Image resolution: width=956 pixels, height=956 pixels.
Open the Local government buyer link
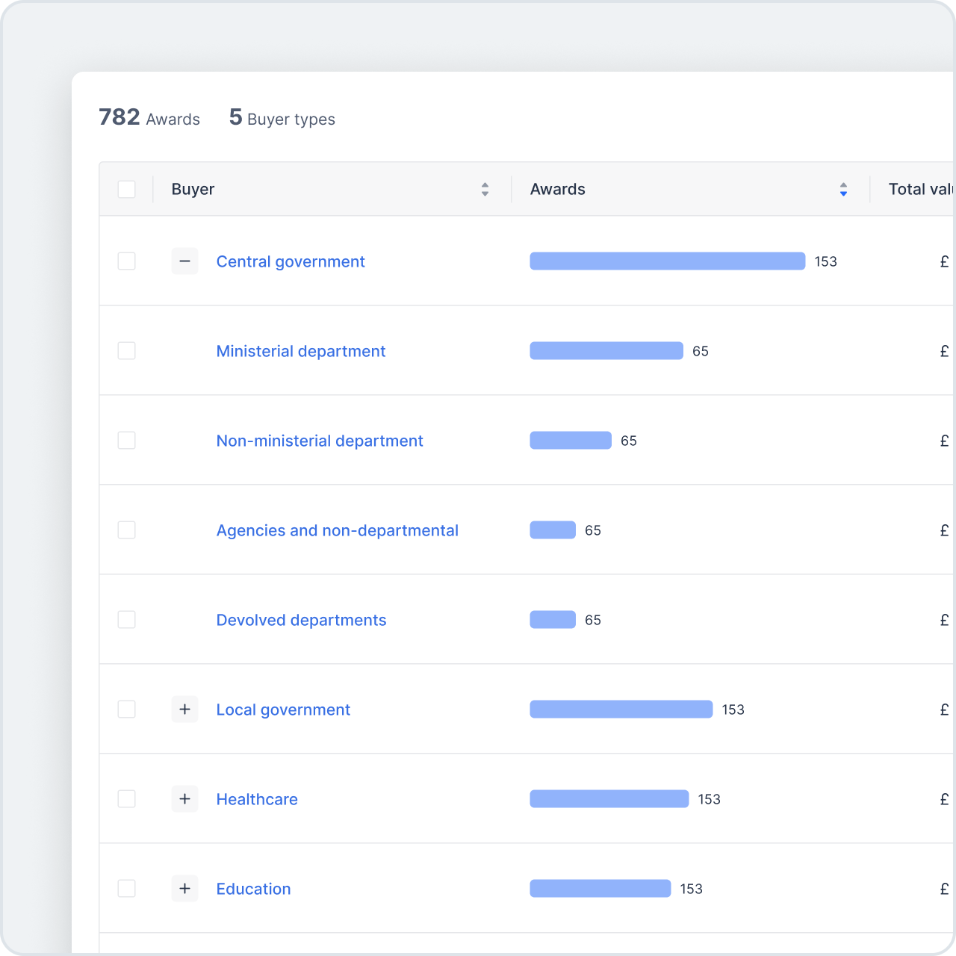283,710
